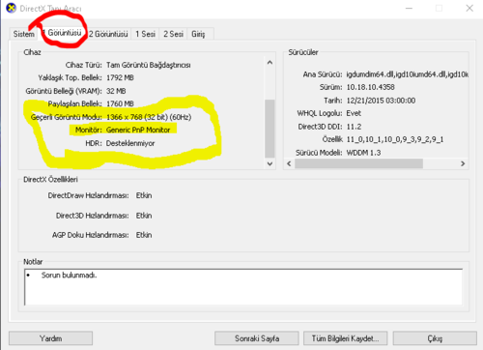Screen dimensions: 483x350
Task: Select the 1 Görüntüsü tab
Action: coord(63,33)
